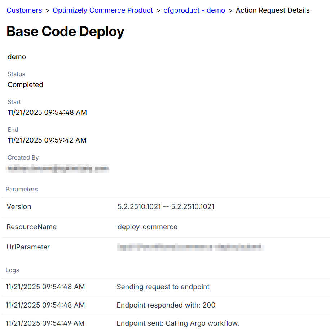Open the Customers breadcrumb link
This screenshot has width=330, height=331.
[24, 10]
